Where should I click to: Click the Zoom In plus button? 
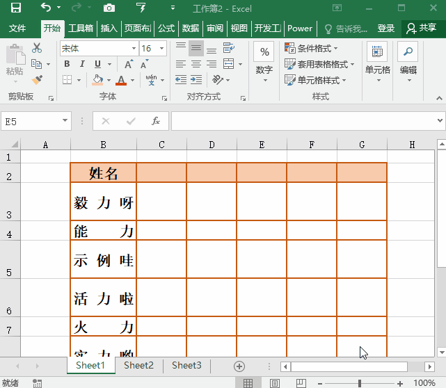click(400, 383)
